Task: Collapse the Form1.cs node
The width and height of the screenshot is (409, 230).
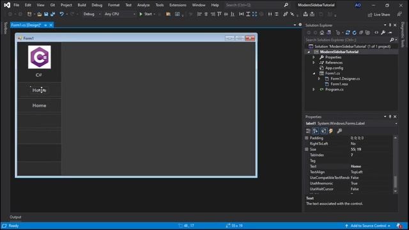Action: [314, 73]
